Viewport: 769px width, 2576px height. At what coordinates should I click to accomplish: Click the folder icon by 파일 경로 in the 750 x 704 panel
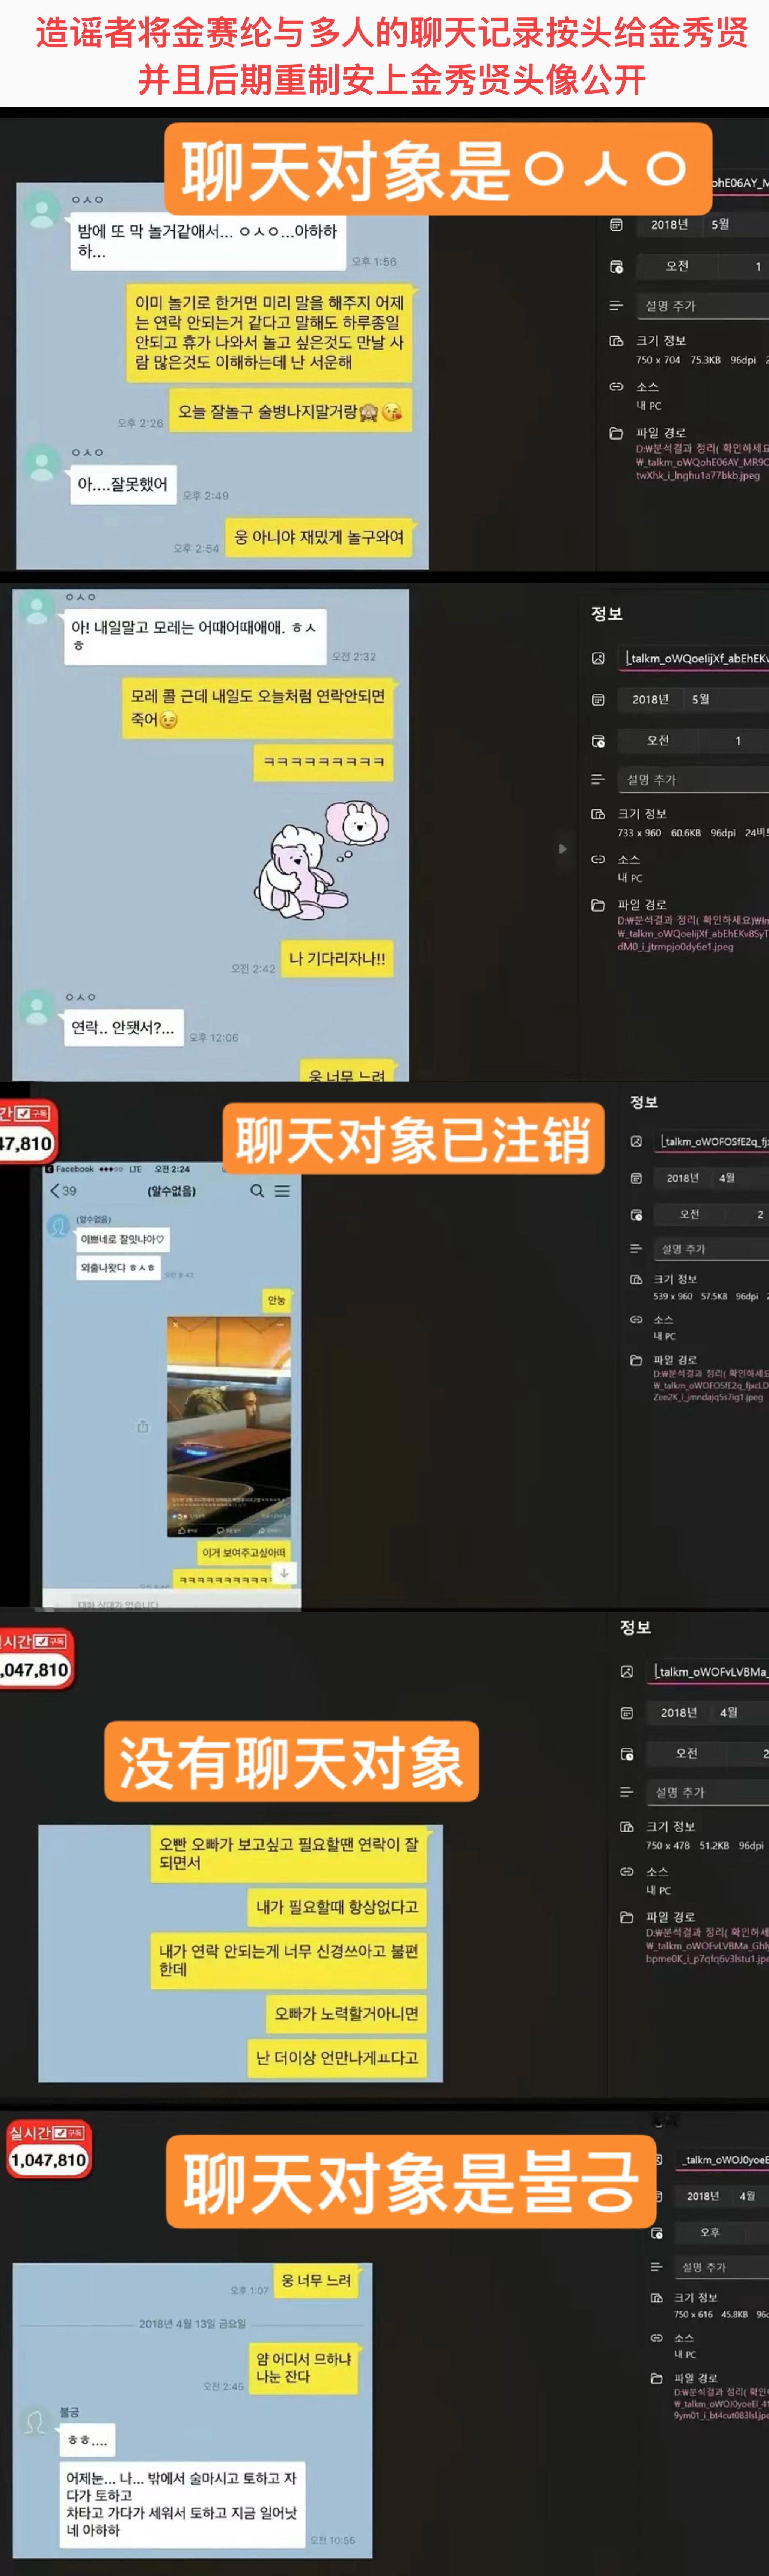pyautogui.click(x=616, y=433)
